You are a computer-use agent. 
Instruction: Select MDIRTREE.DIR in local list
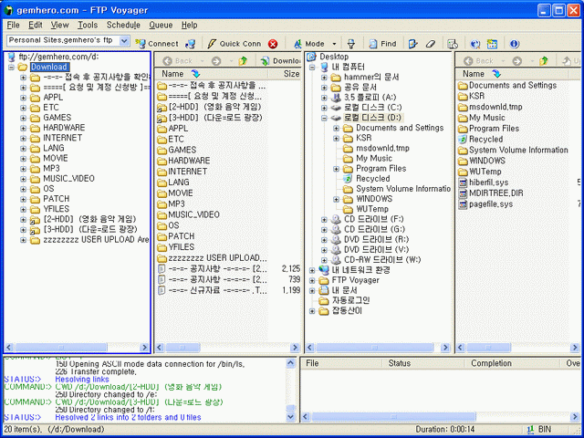tap(495, 193)
